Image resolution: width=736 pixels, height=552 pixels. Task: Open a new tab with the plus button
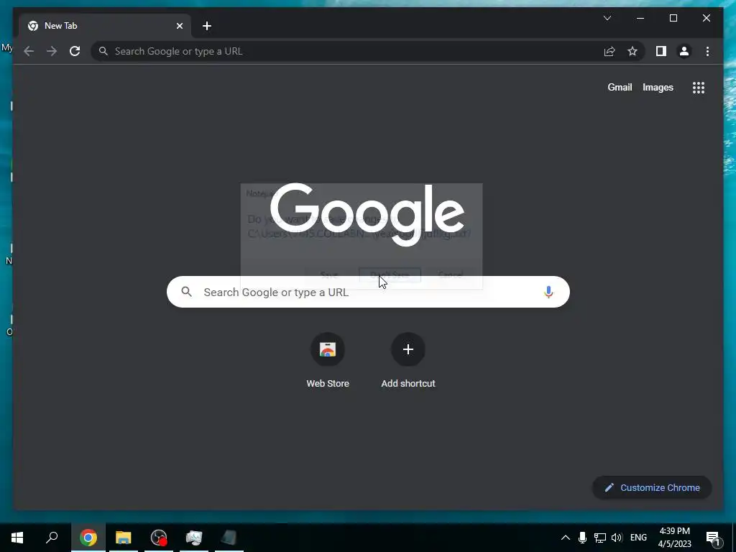207,26
